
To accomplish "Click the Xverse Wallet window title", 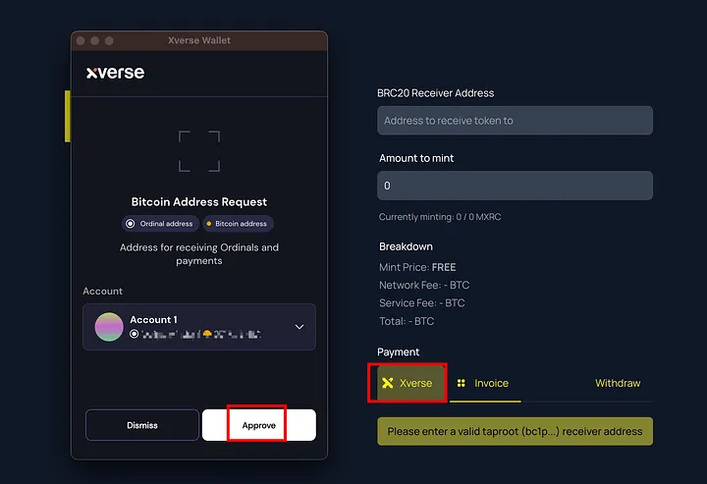I will coord(199,40).
